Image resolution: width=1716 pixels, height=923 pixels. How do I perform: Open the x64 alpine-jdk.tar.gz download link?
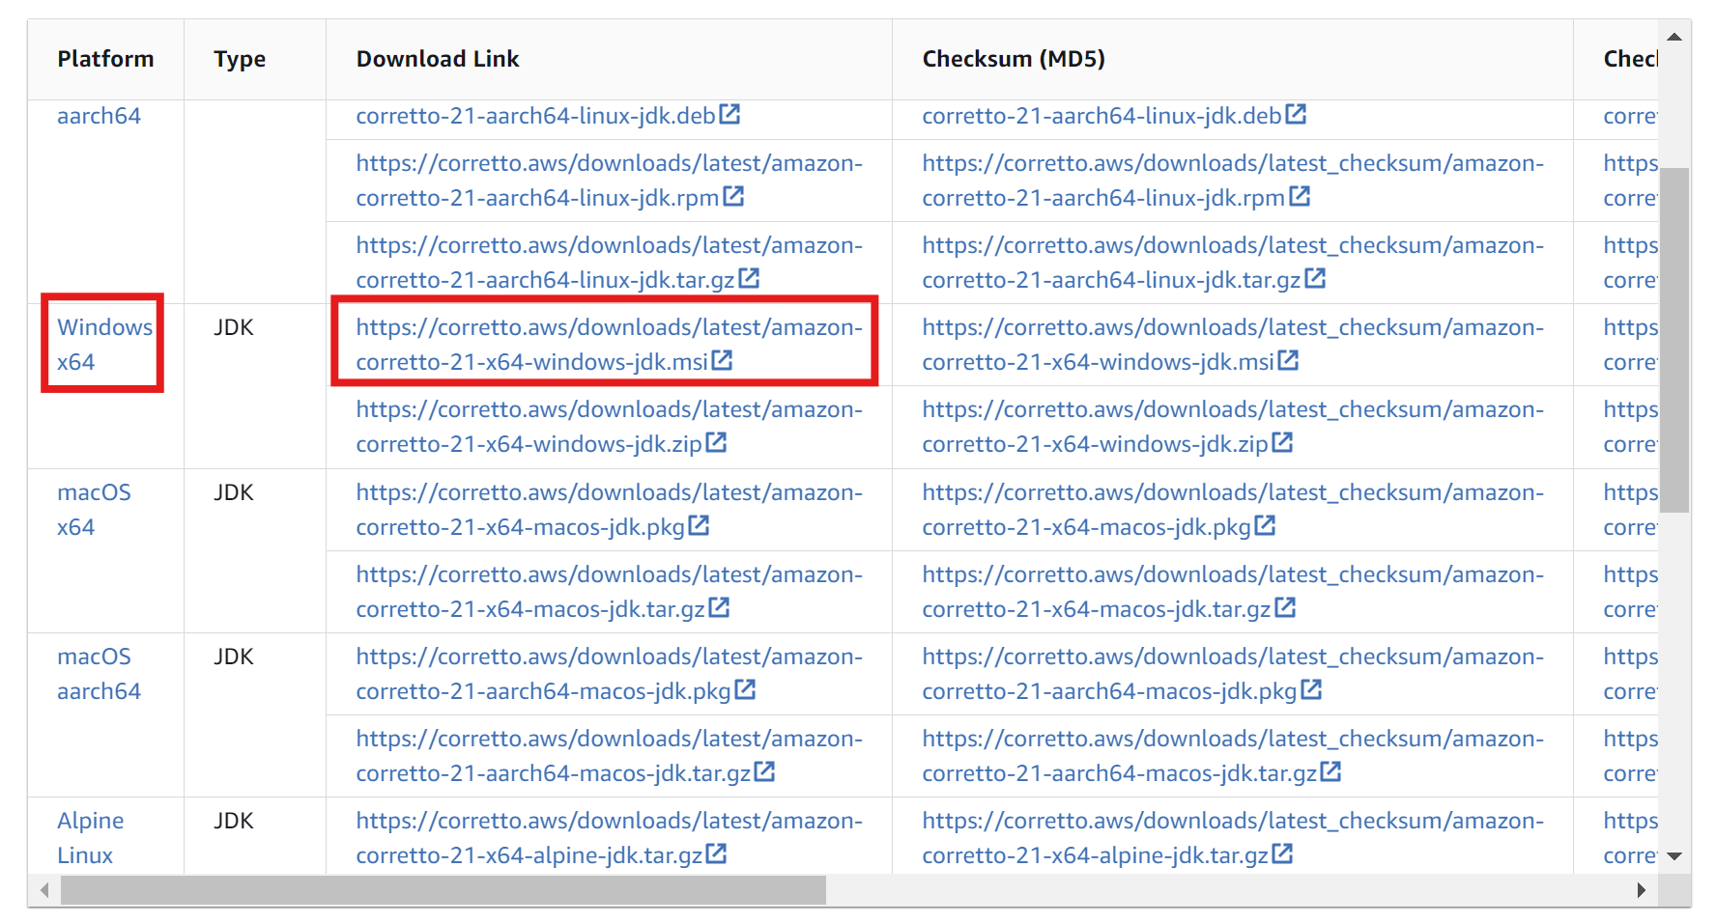pyautogui.click(x=609, y=838)
